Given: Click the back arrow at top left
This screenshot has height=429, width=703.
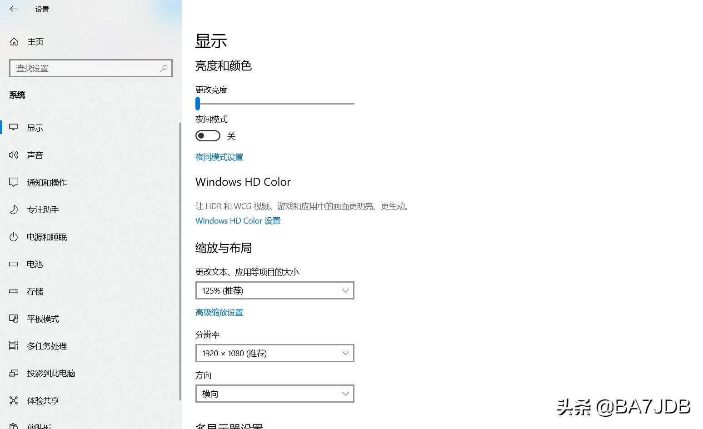Looking at the screenshot, I should tap(13, 9).
